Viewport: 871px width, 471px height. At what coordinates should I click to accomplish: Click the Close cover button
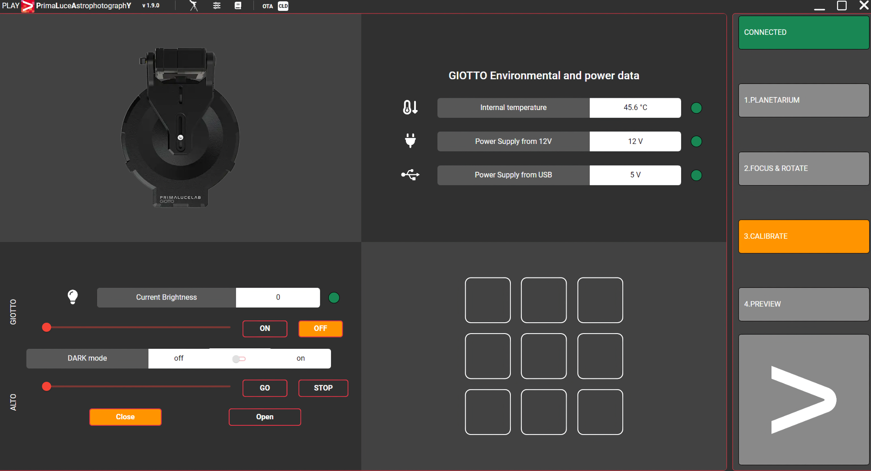(x=125, y=417)
